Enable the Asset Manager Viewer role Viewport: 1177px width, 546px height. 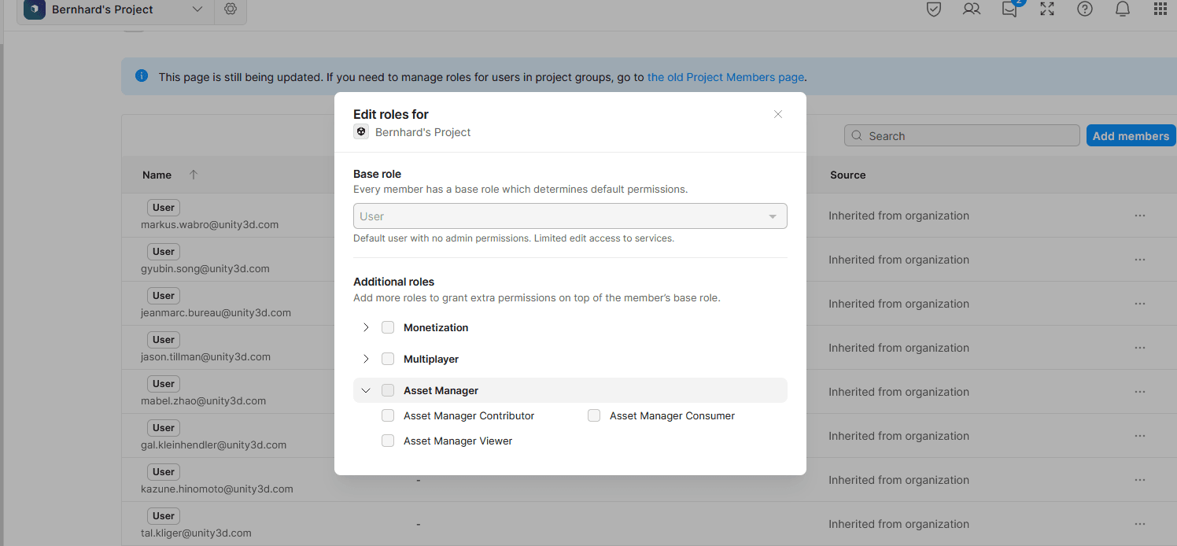click(x=388, y=441)
